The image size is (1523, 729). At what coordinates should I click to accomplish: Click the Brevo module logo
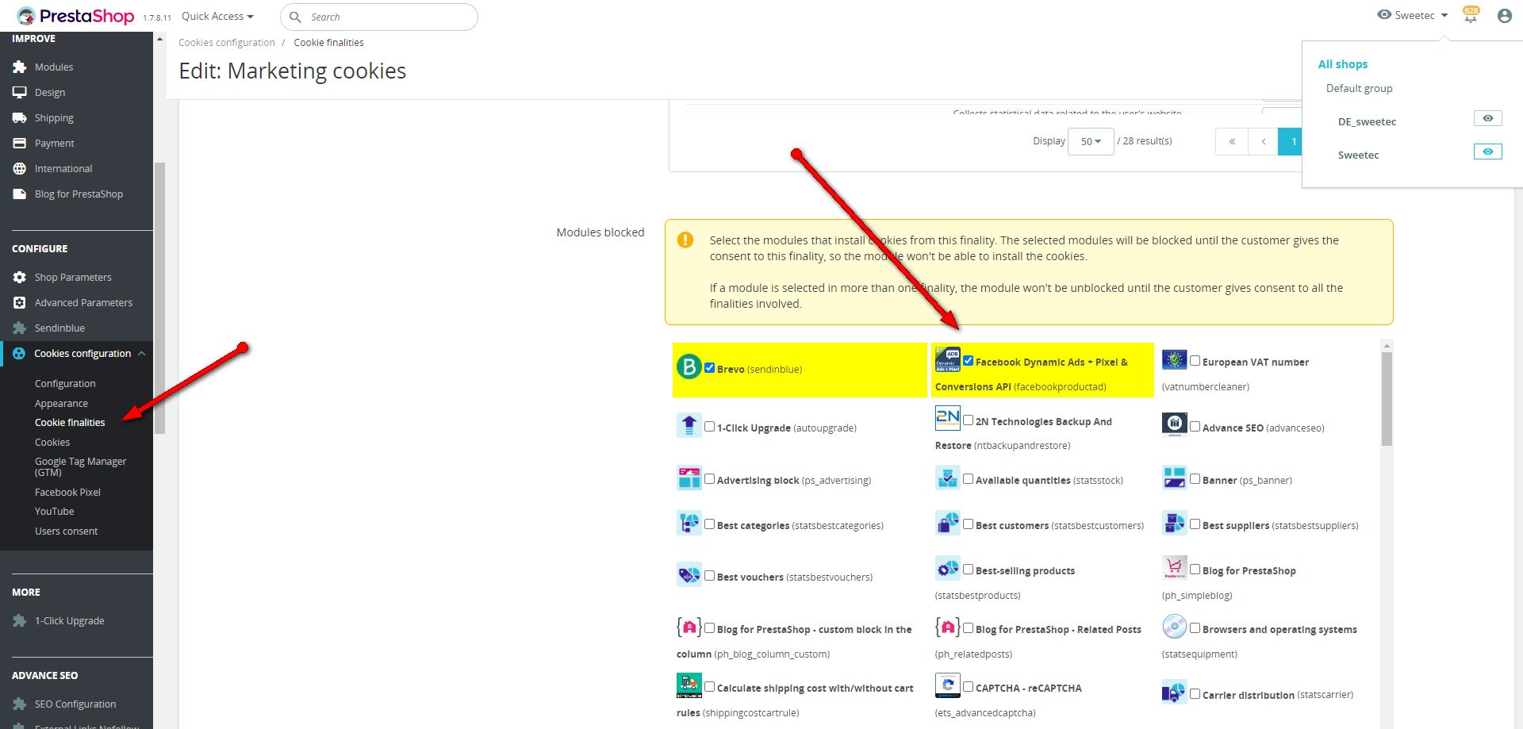pyautogui.click(x=689, y=366)
